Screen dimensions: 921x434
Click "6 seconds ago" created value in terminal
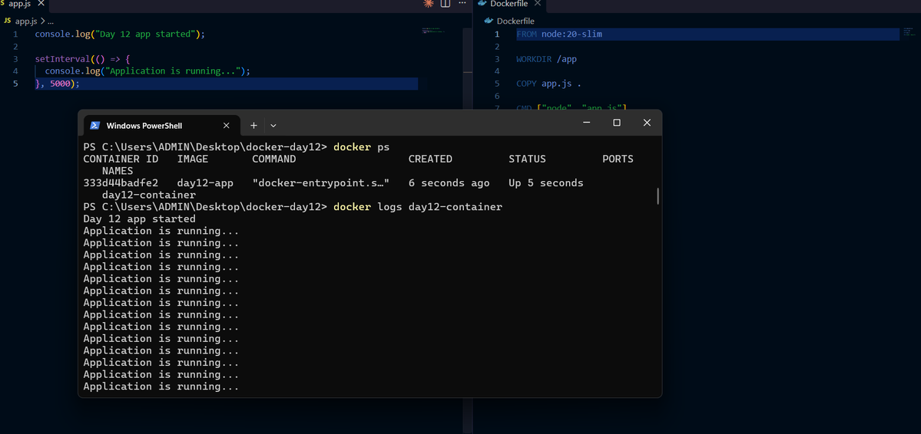click(x=449, y=183)
